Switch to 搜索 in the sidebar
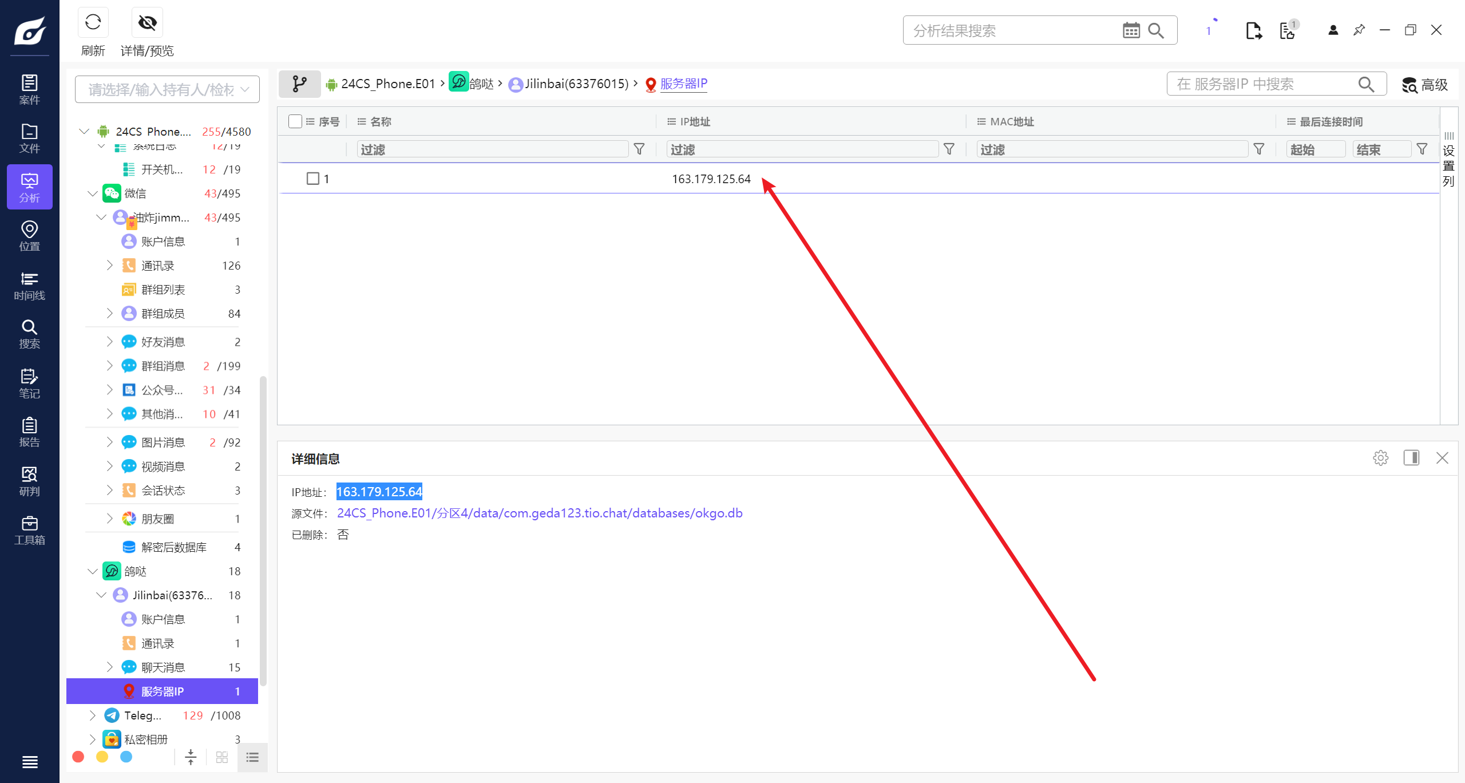 (29, 334)
